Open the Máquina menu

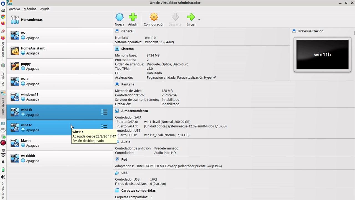[x=30, y=9]
